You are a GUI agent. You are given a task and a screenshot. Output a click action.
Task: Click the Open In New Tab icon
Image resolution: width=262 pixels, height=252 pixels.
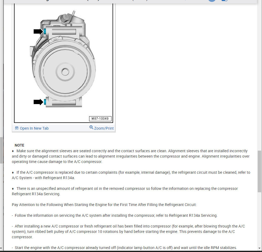pos(17,128)
